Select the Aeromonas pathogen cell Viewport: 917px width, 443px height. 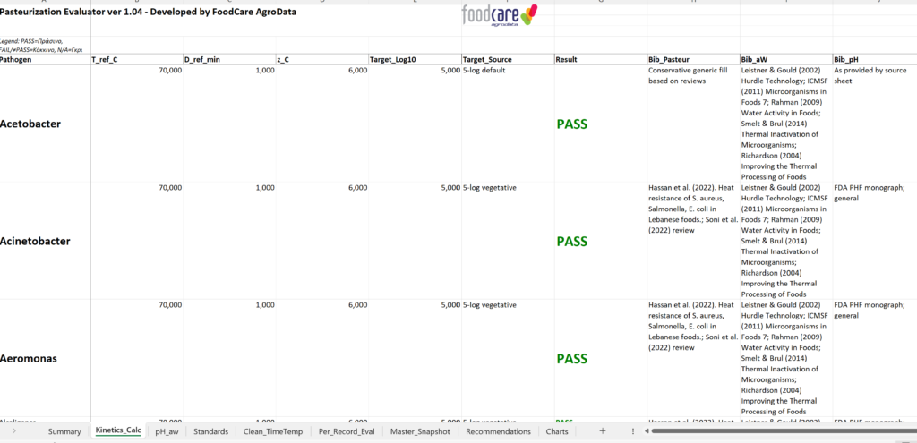[x=45, y=358]
